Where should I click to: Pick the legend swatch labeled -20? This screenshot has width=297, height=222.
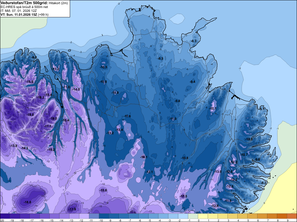5,216
